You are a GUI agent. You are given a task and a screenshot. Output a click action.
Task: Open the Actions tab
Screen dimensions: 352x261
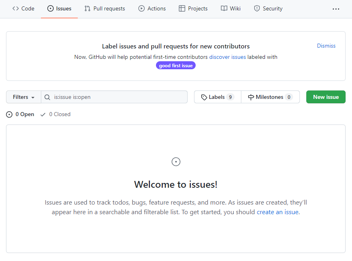pyautogui.click(x=152, y=8)
